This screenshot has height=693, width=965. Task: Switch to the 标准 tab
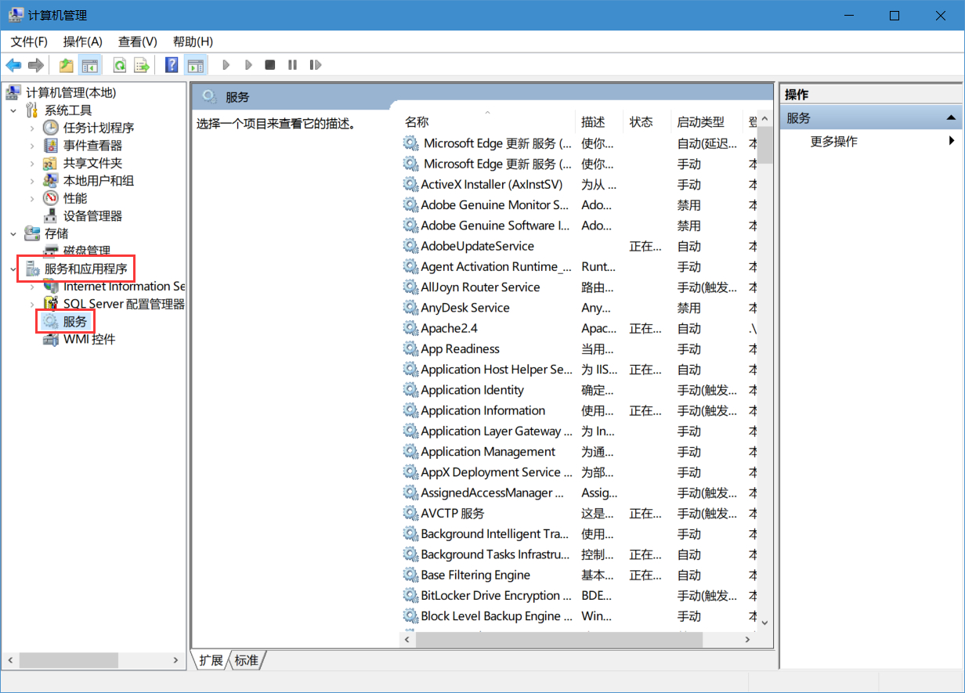(x=246, y=660)
